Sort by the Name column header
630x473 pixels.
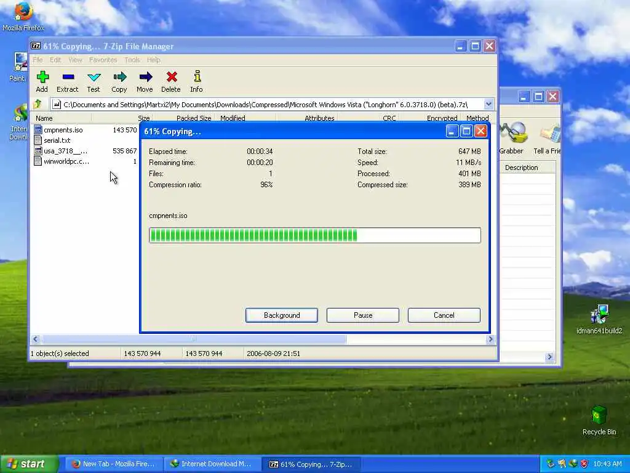tap(62, 118)
